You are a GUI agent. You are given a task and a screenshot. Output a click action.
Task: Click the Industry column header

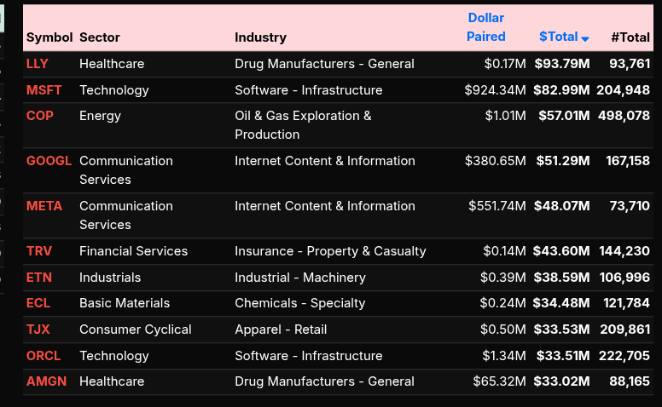[x=260, y=37]
